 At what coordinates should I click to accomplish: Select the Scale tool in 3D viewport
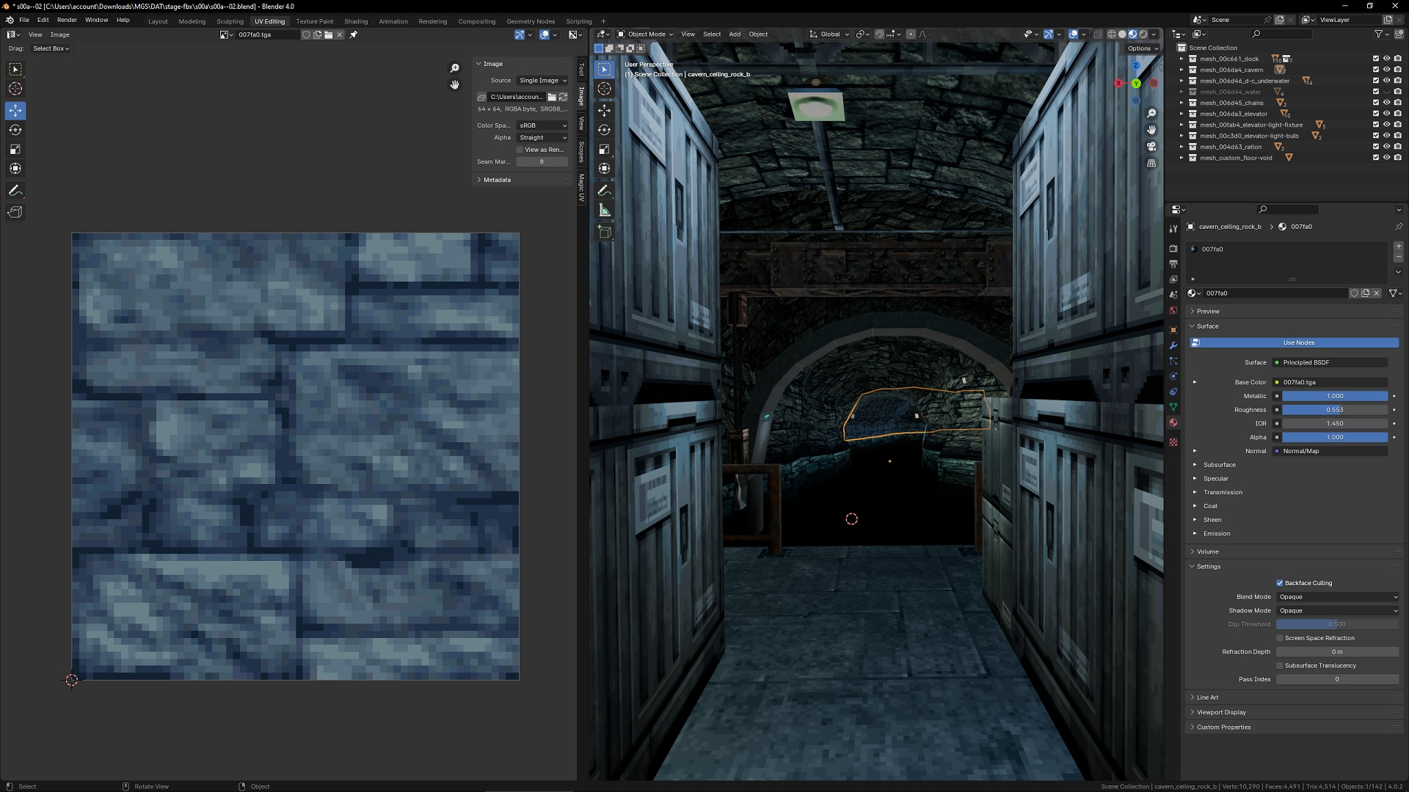604,150
